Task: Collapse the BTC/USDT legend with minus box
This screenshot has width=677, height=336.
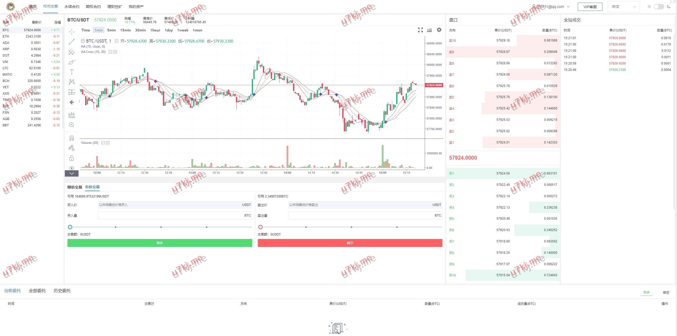Action: click(83, 41)
